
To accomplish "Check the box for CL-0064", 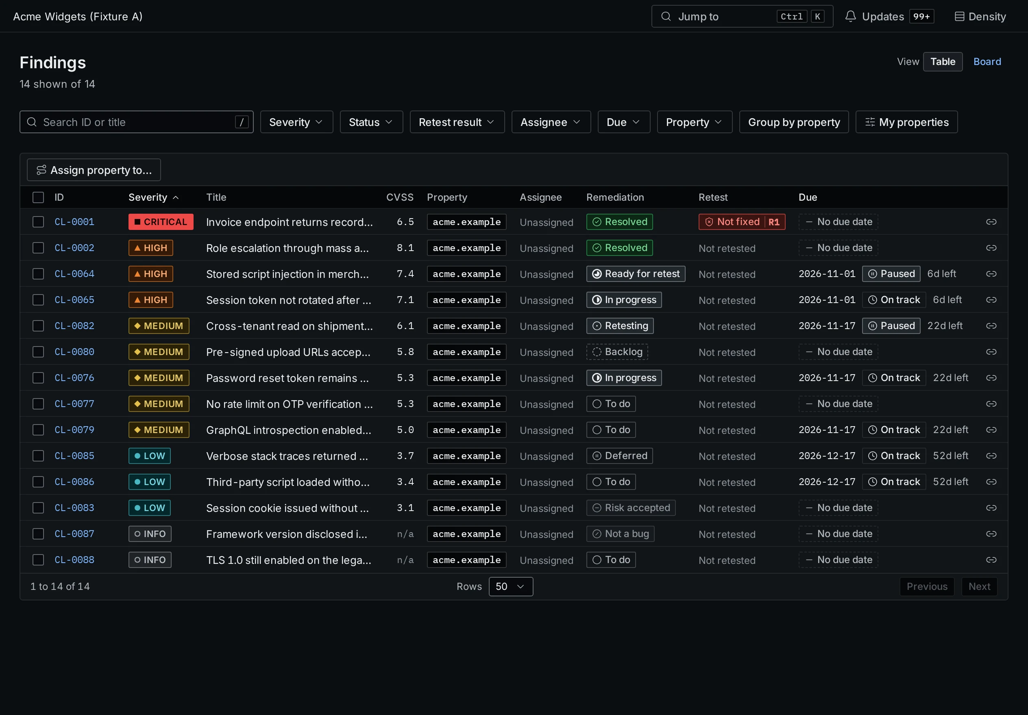I will [38, 274].
